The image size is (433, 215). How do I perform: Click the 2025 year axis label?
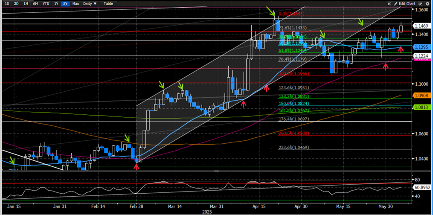(206, 212)
